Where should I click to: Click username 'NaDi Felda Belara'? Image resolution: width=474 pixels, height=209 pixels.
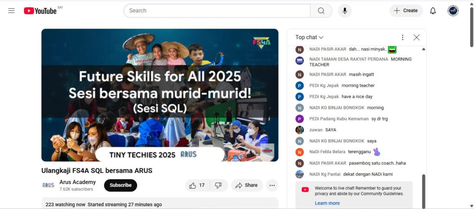pyautogui.click(x=327, y=152)
